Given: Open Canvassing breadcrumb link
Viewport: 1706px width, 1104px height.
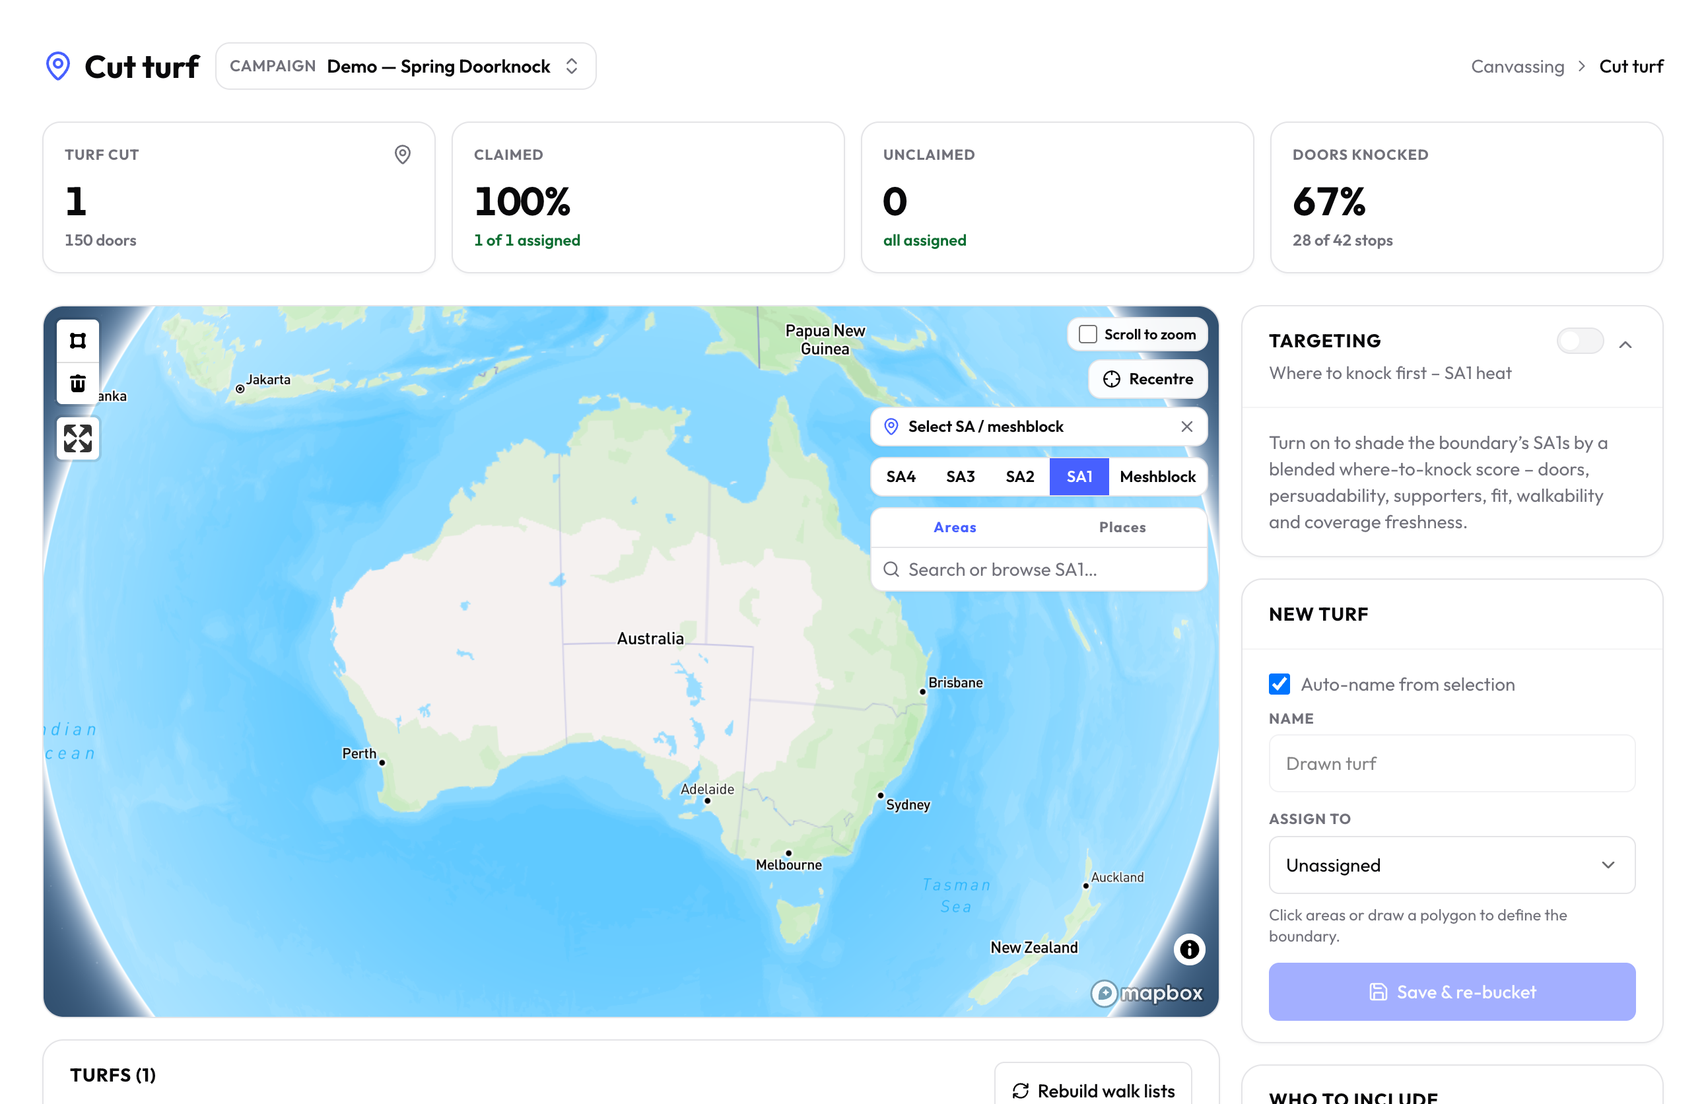Looking at the screenshot, I should pos(1517,67).
